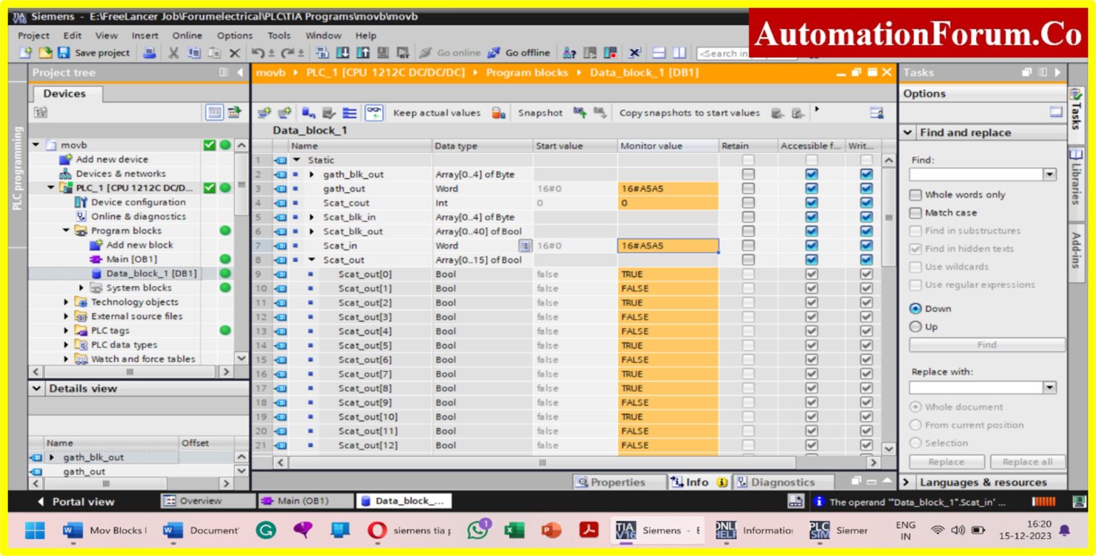Click the Replace all button

tap(1027, 462)
